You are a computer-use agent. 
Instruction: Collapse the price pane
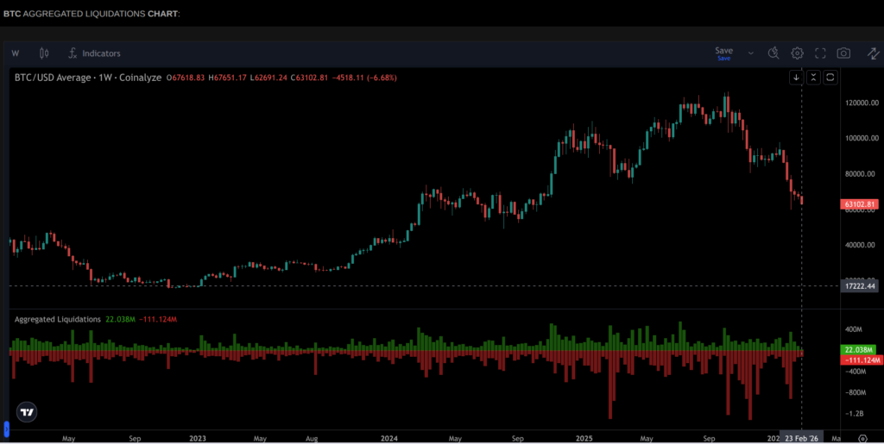click(813, 78)
